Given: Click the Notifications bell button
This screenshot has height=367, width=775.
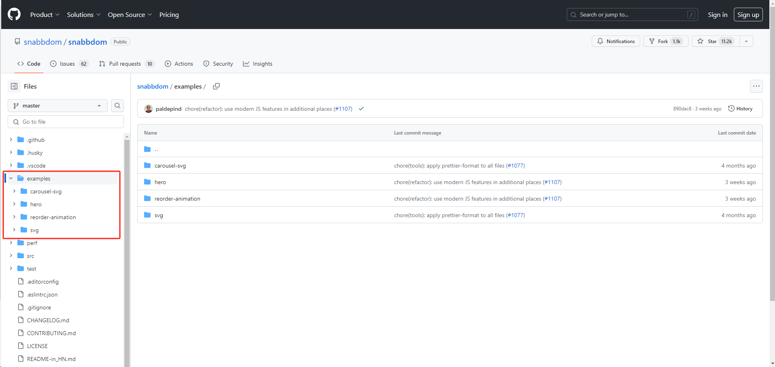Looking at the screenshot, I should (616, 41).
